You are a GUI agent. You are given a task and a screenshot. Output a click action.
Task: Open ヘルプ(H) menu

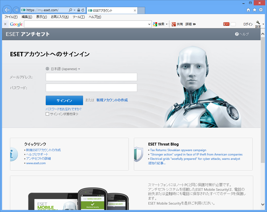point(95,17)
